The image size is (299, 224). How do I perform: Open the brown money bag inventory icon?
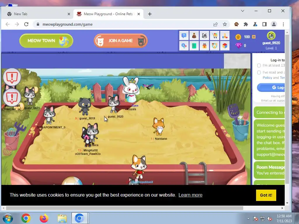(194, 36)
